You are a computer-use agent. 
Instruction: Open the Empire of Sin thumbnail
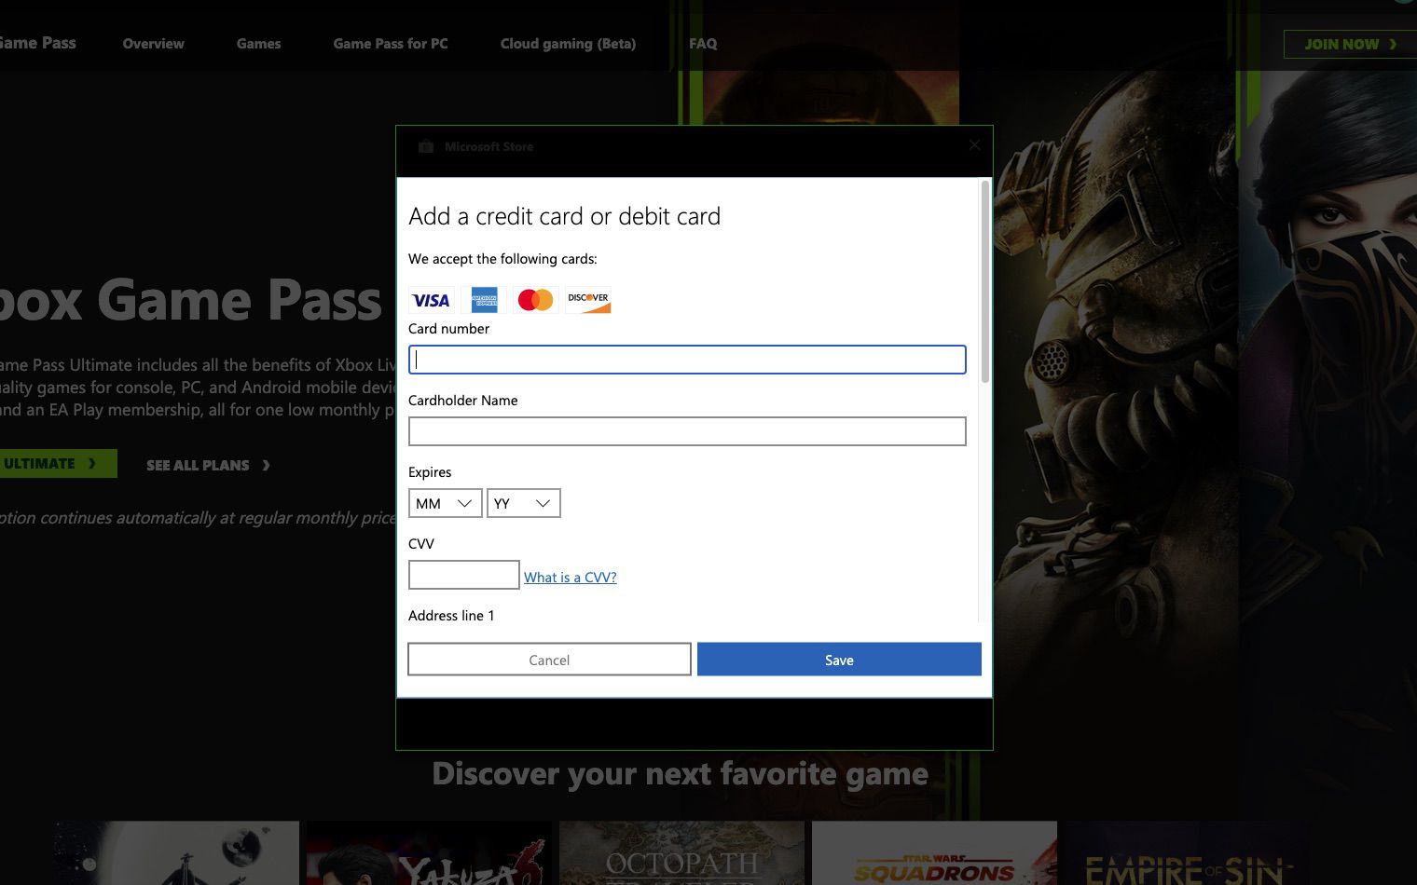(x=1188, y=852)
